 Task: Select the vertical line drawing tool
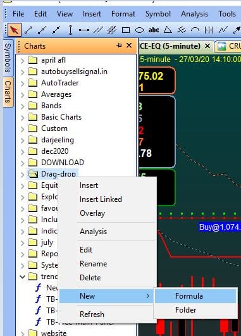[x=70, y=30]
